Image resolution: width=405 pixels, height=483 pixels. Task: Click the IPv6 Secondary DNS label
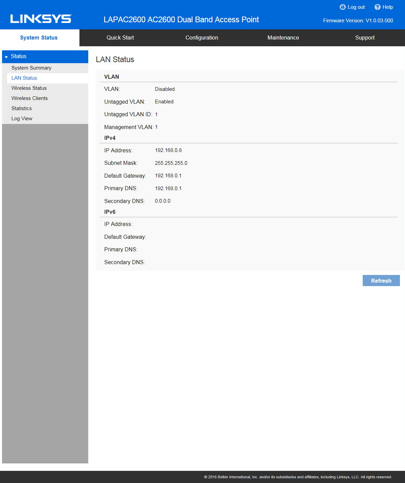click(124, 262)
